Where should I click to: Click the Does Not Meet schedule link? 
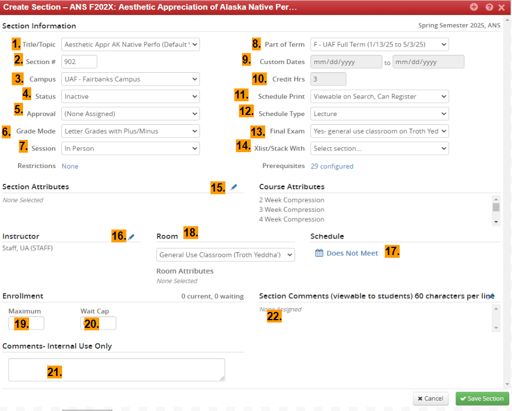(x=352, y=253)
